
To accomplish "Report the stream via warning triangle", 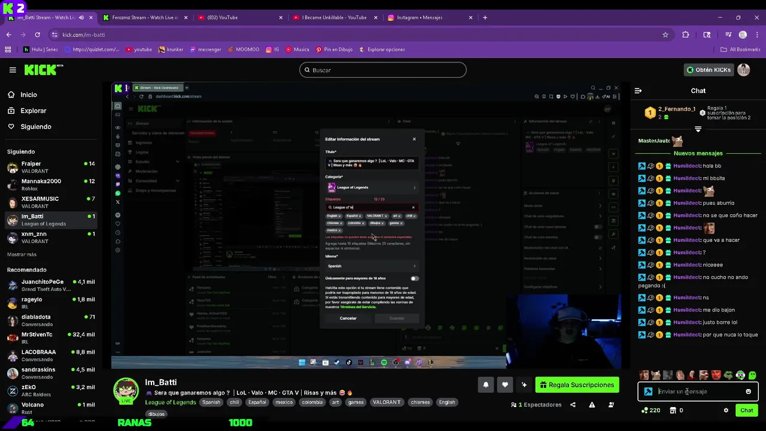I will point(592,405).
